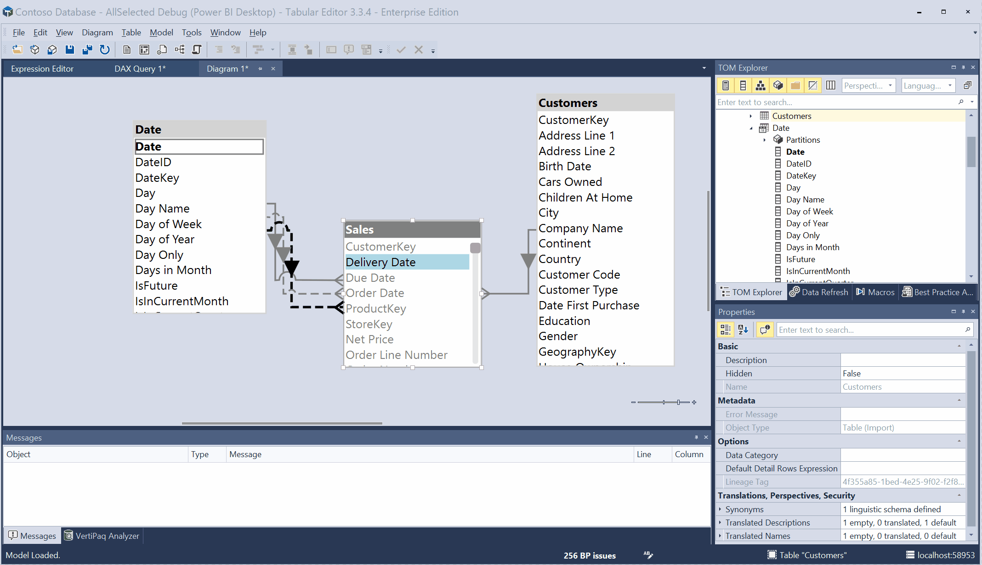Switch to the Data Refresh panel tab
982x565 pixels.
coord(819,292)
